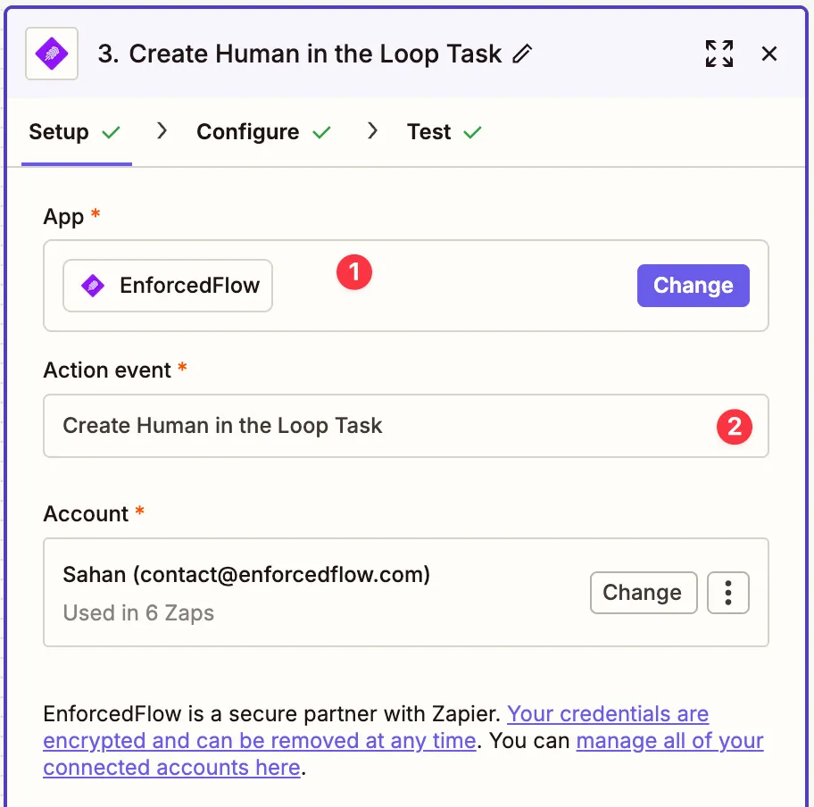The width and height of the screenshot is (814, 807).
Task: Click the EnforcedFlow logo in the step header
Action: coord(51,54)
